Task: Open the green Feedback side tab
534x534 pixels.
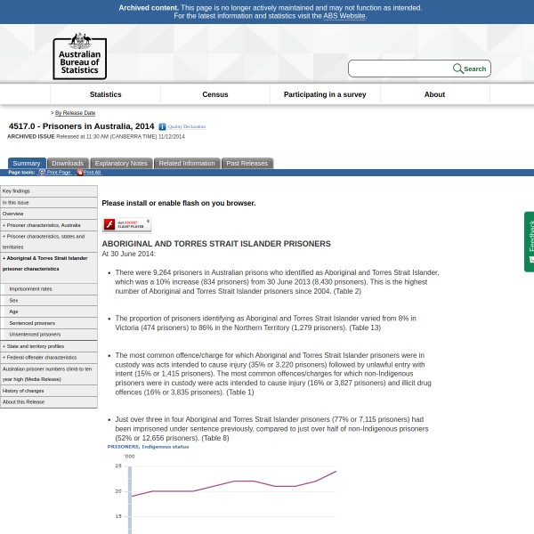Action: (529, 240)
